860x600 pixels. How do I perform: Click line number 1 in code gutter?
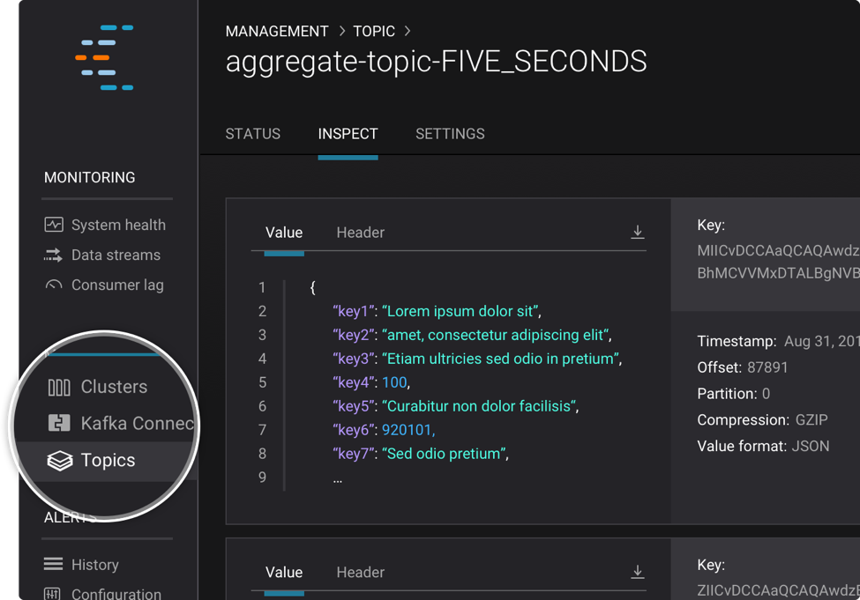(x=262, y=288)
